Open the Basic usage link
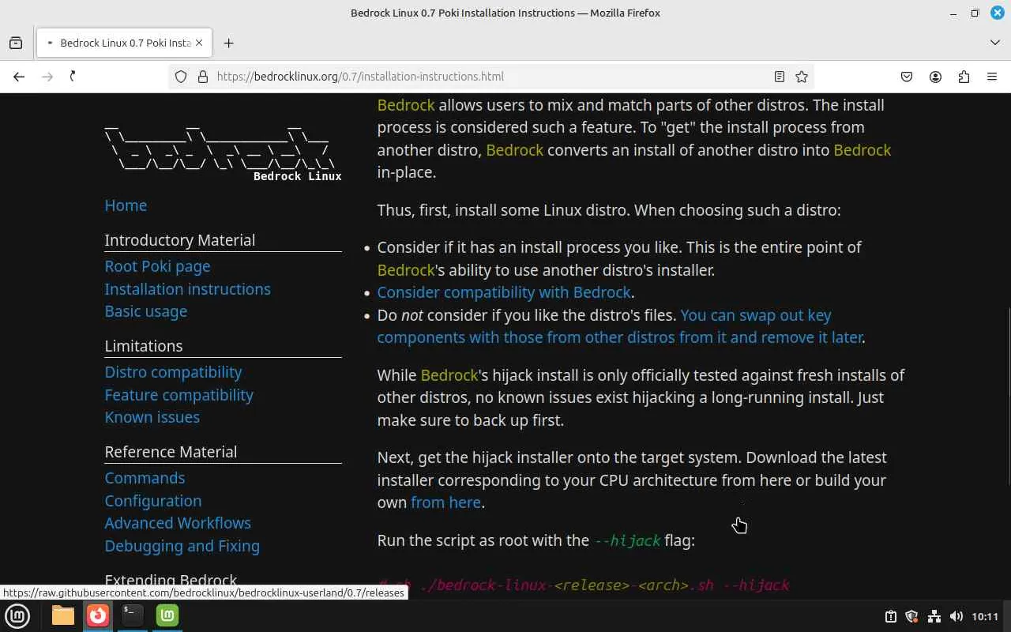The height and width of the screenshot is (632, 1011). (x=146, y=311)
